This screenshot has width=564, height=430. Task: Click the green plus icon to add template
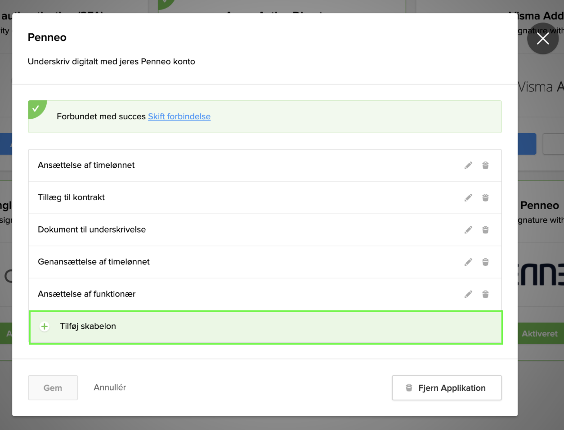(x=45, y=327)
